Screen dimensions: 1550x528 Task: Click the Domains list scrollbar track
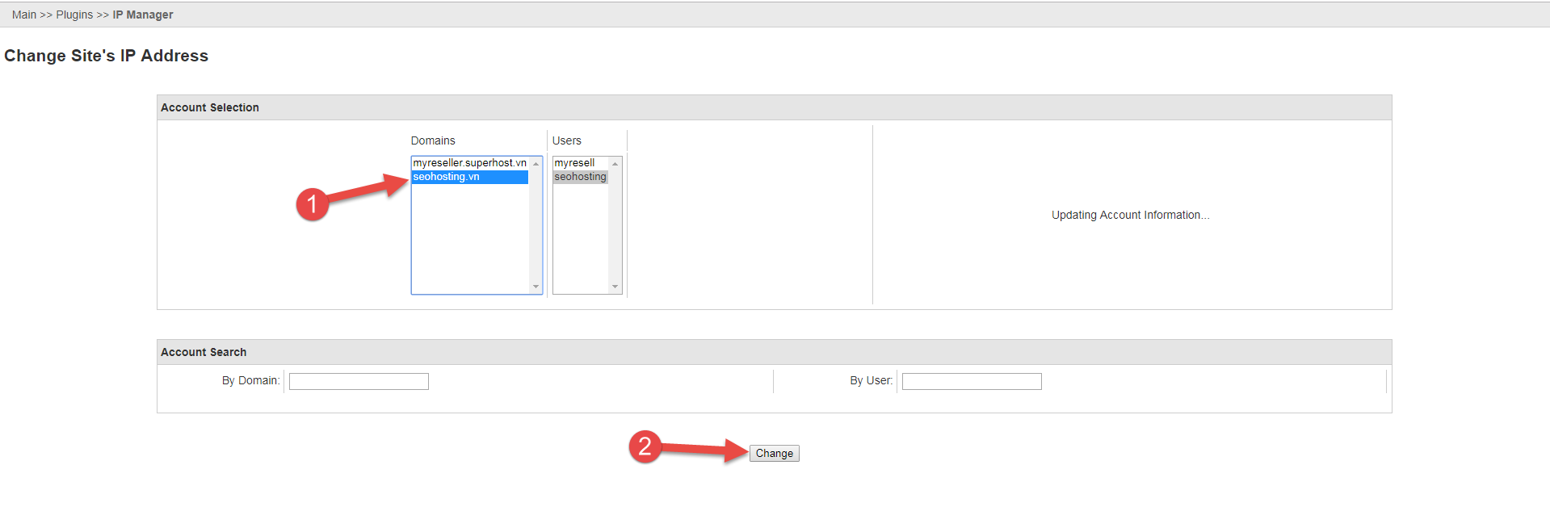(x=536, y=226)
